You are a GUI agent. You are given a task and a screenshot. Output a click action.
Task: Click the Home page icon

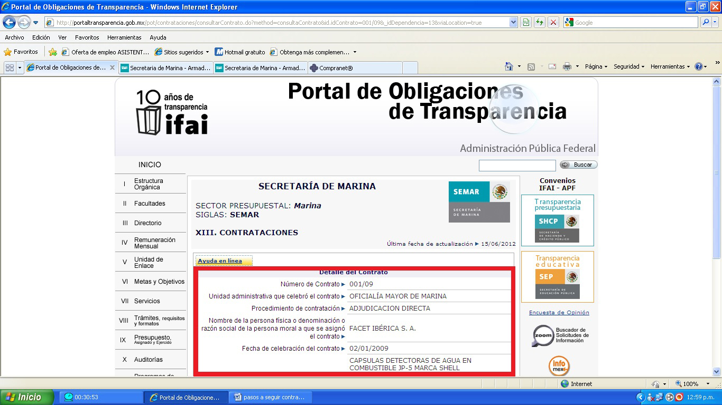(x=508, y=67)
